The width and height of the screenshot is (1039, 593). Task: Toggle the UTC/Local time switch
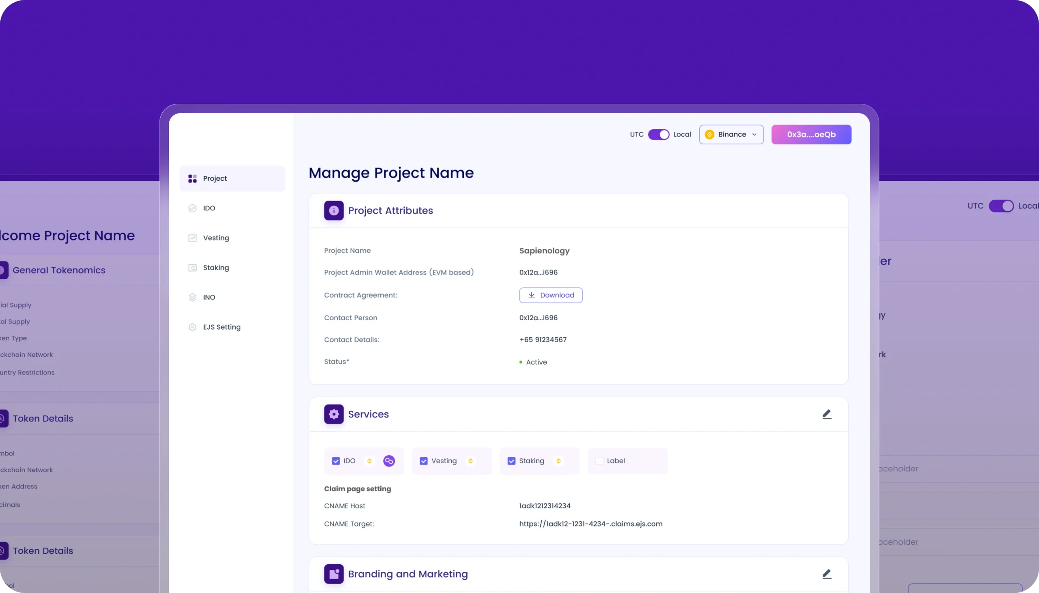point(659,135)
